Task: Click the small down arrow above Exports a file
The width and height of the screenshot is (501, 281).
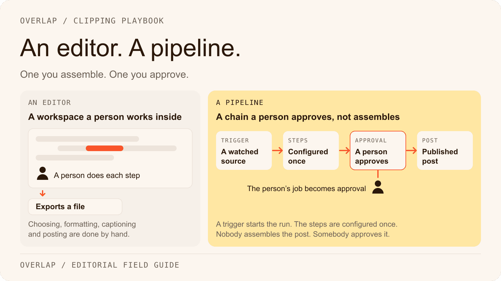Action: (x=43, y=194)
